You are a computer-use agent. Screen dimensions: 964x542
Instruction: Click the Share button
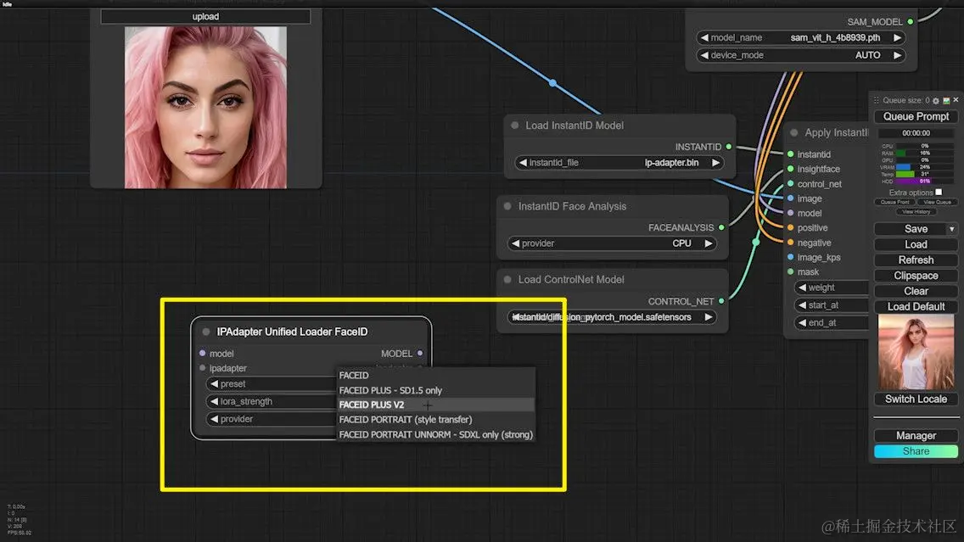(916, 451)
